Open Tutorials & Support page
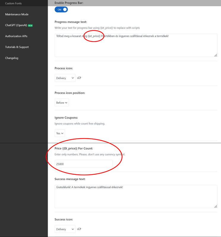The width and height of the screenshot is (221, 237). click(17, 47)
